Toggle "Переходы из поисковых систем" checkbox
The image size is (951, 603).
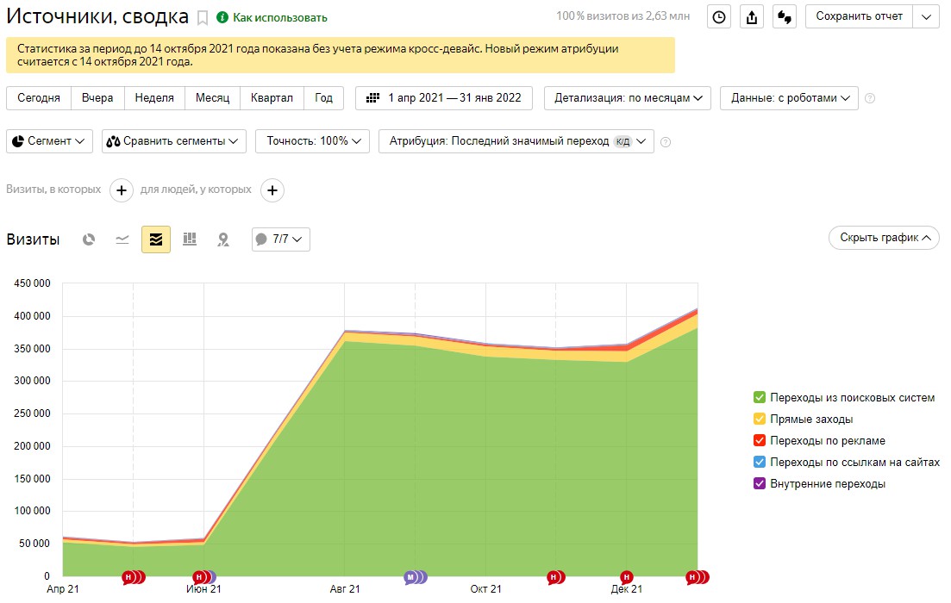760,398
